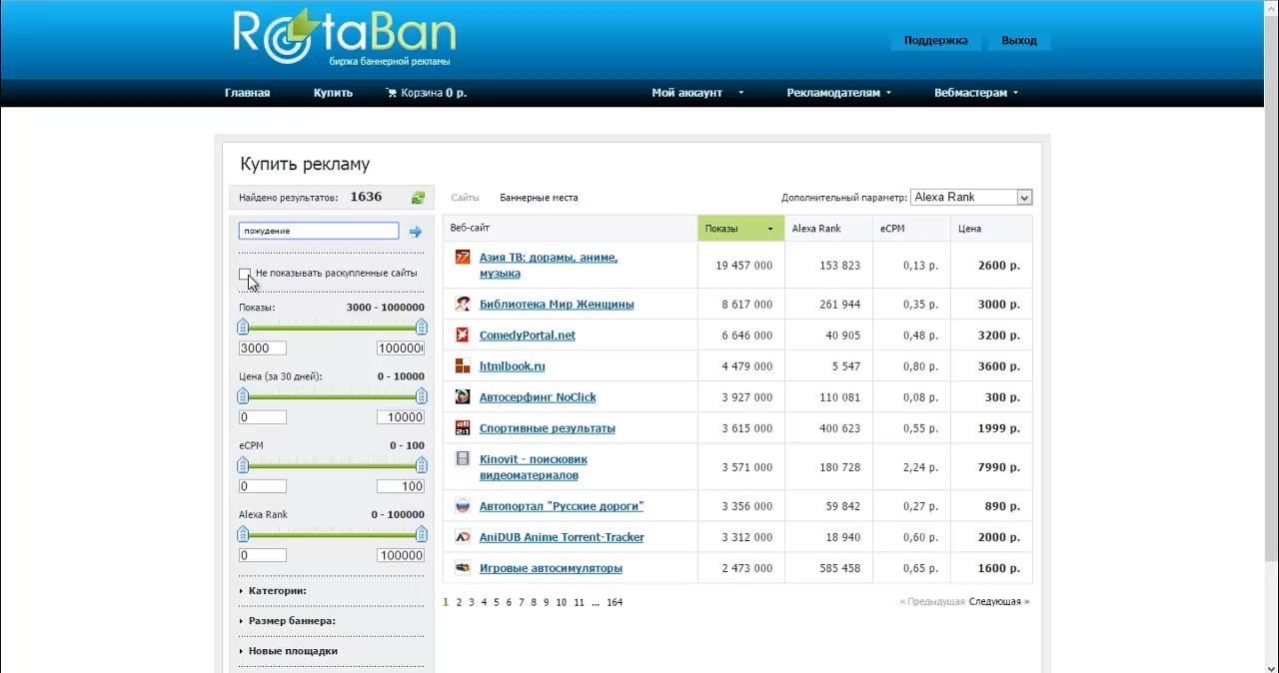Refresh search results with green icon
The width and height of the screenshot is (1279, 673).
tap(418, 198)
